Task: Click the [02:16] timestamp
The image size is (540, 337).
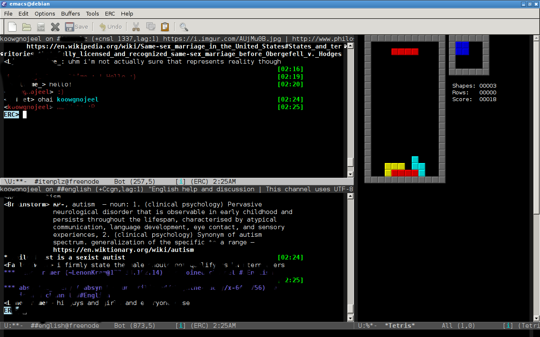Action: (x=291, y=69)
